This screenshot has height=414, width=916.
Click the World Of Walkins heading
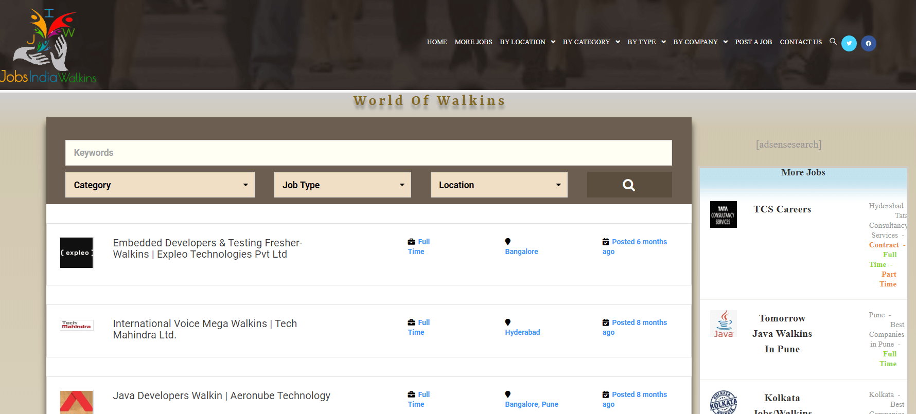click(430, 100)
